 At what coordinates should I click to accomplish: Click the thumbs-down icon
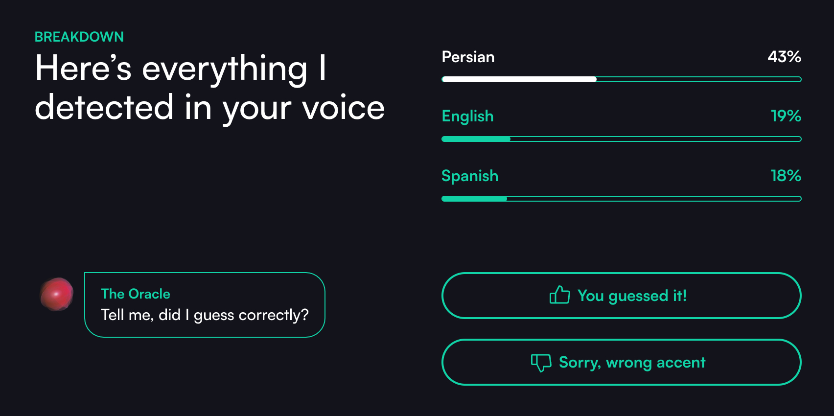pyautogui.click(x=541, y=363)
